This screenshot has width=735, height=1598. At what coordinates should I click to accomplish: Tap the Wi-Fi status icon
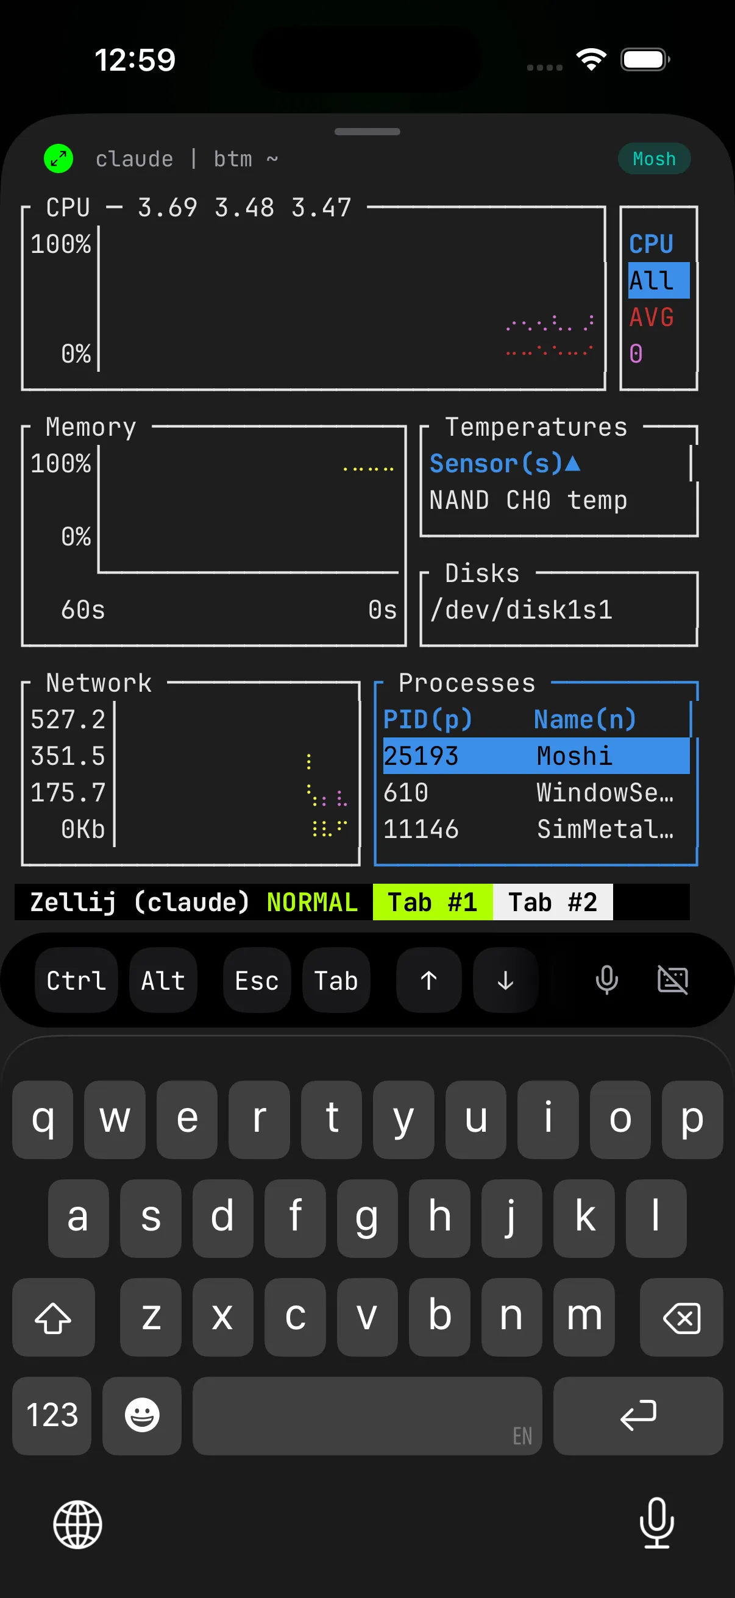point(591,60)
